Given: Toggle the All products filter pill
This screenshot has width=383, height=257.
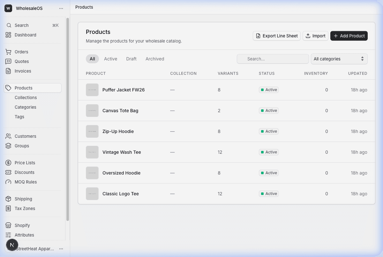Looking at the screenshot, I should [92, 59].
